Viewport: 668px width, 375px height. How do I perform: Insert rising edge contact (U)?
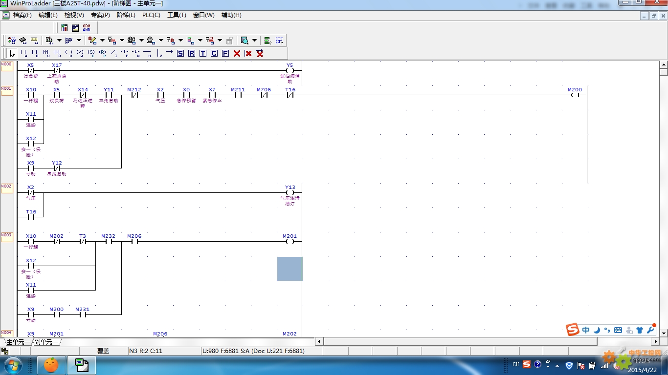click(x=45, y=53)
